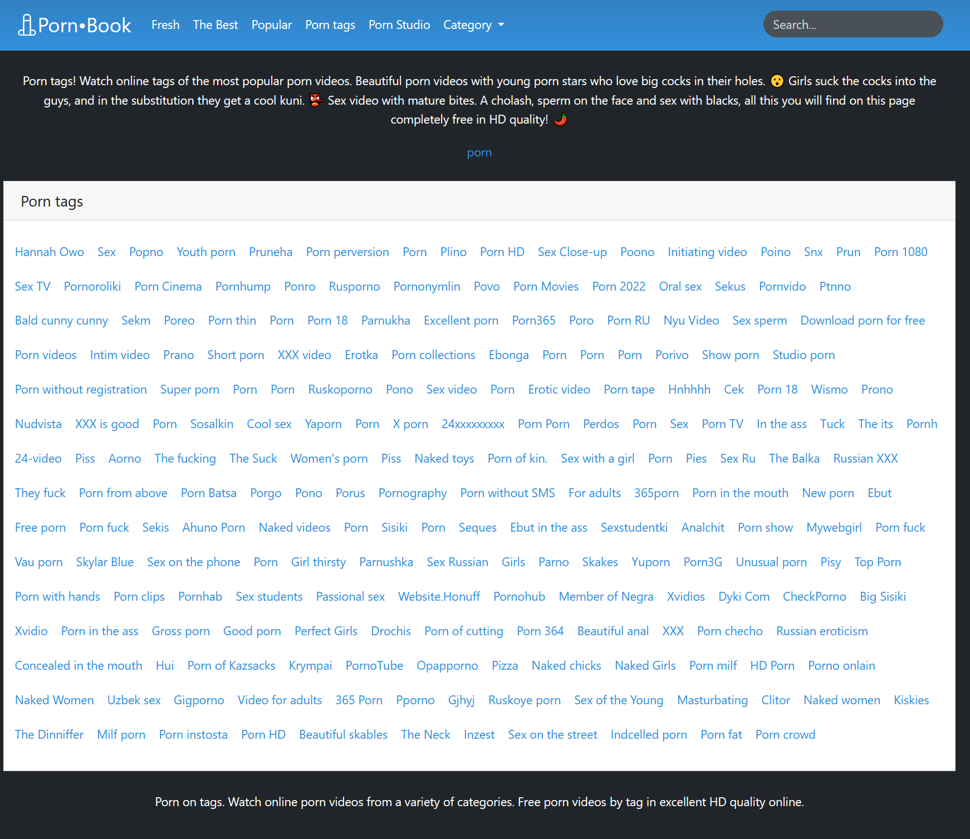This screenshot has height=839, width=970.
Task: Open the Porn Cinema tag
Action: click(168, 287)
